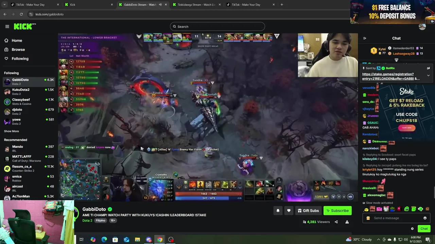The image size is (435, 244).
Task: Click the green Subscribe button
Action: click(337, 210)
